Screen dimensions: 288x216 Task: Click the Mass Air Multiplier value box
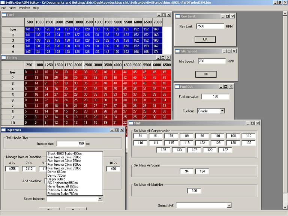pyautogui.click(x=194, y=191)
